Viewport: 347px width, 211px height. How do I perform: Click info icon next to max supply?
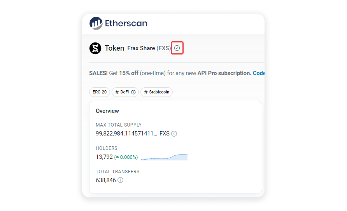pos(174,134)
